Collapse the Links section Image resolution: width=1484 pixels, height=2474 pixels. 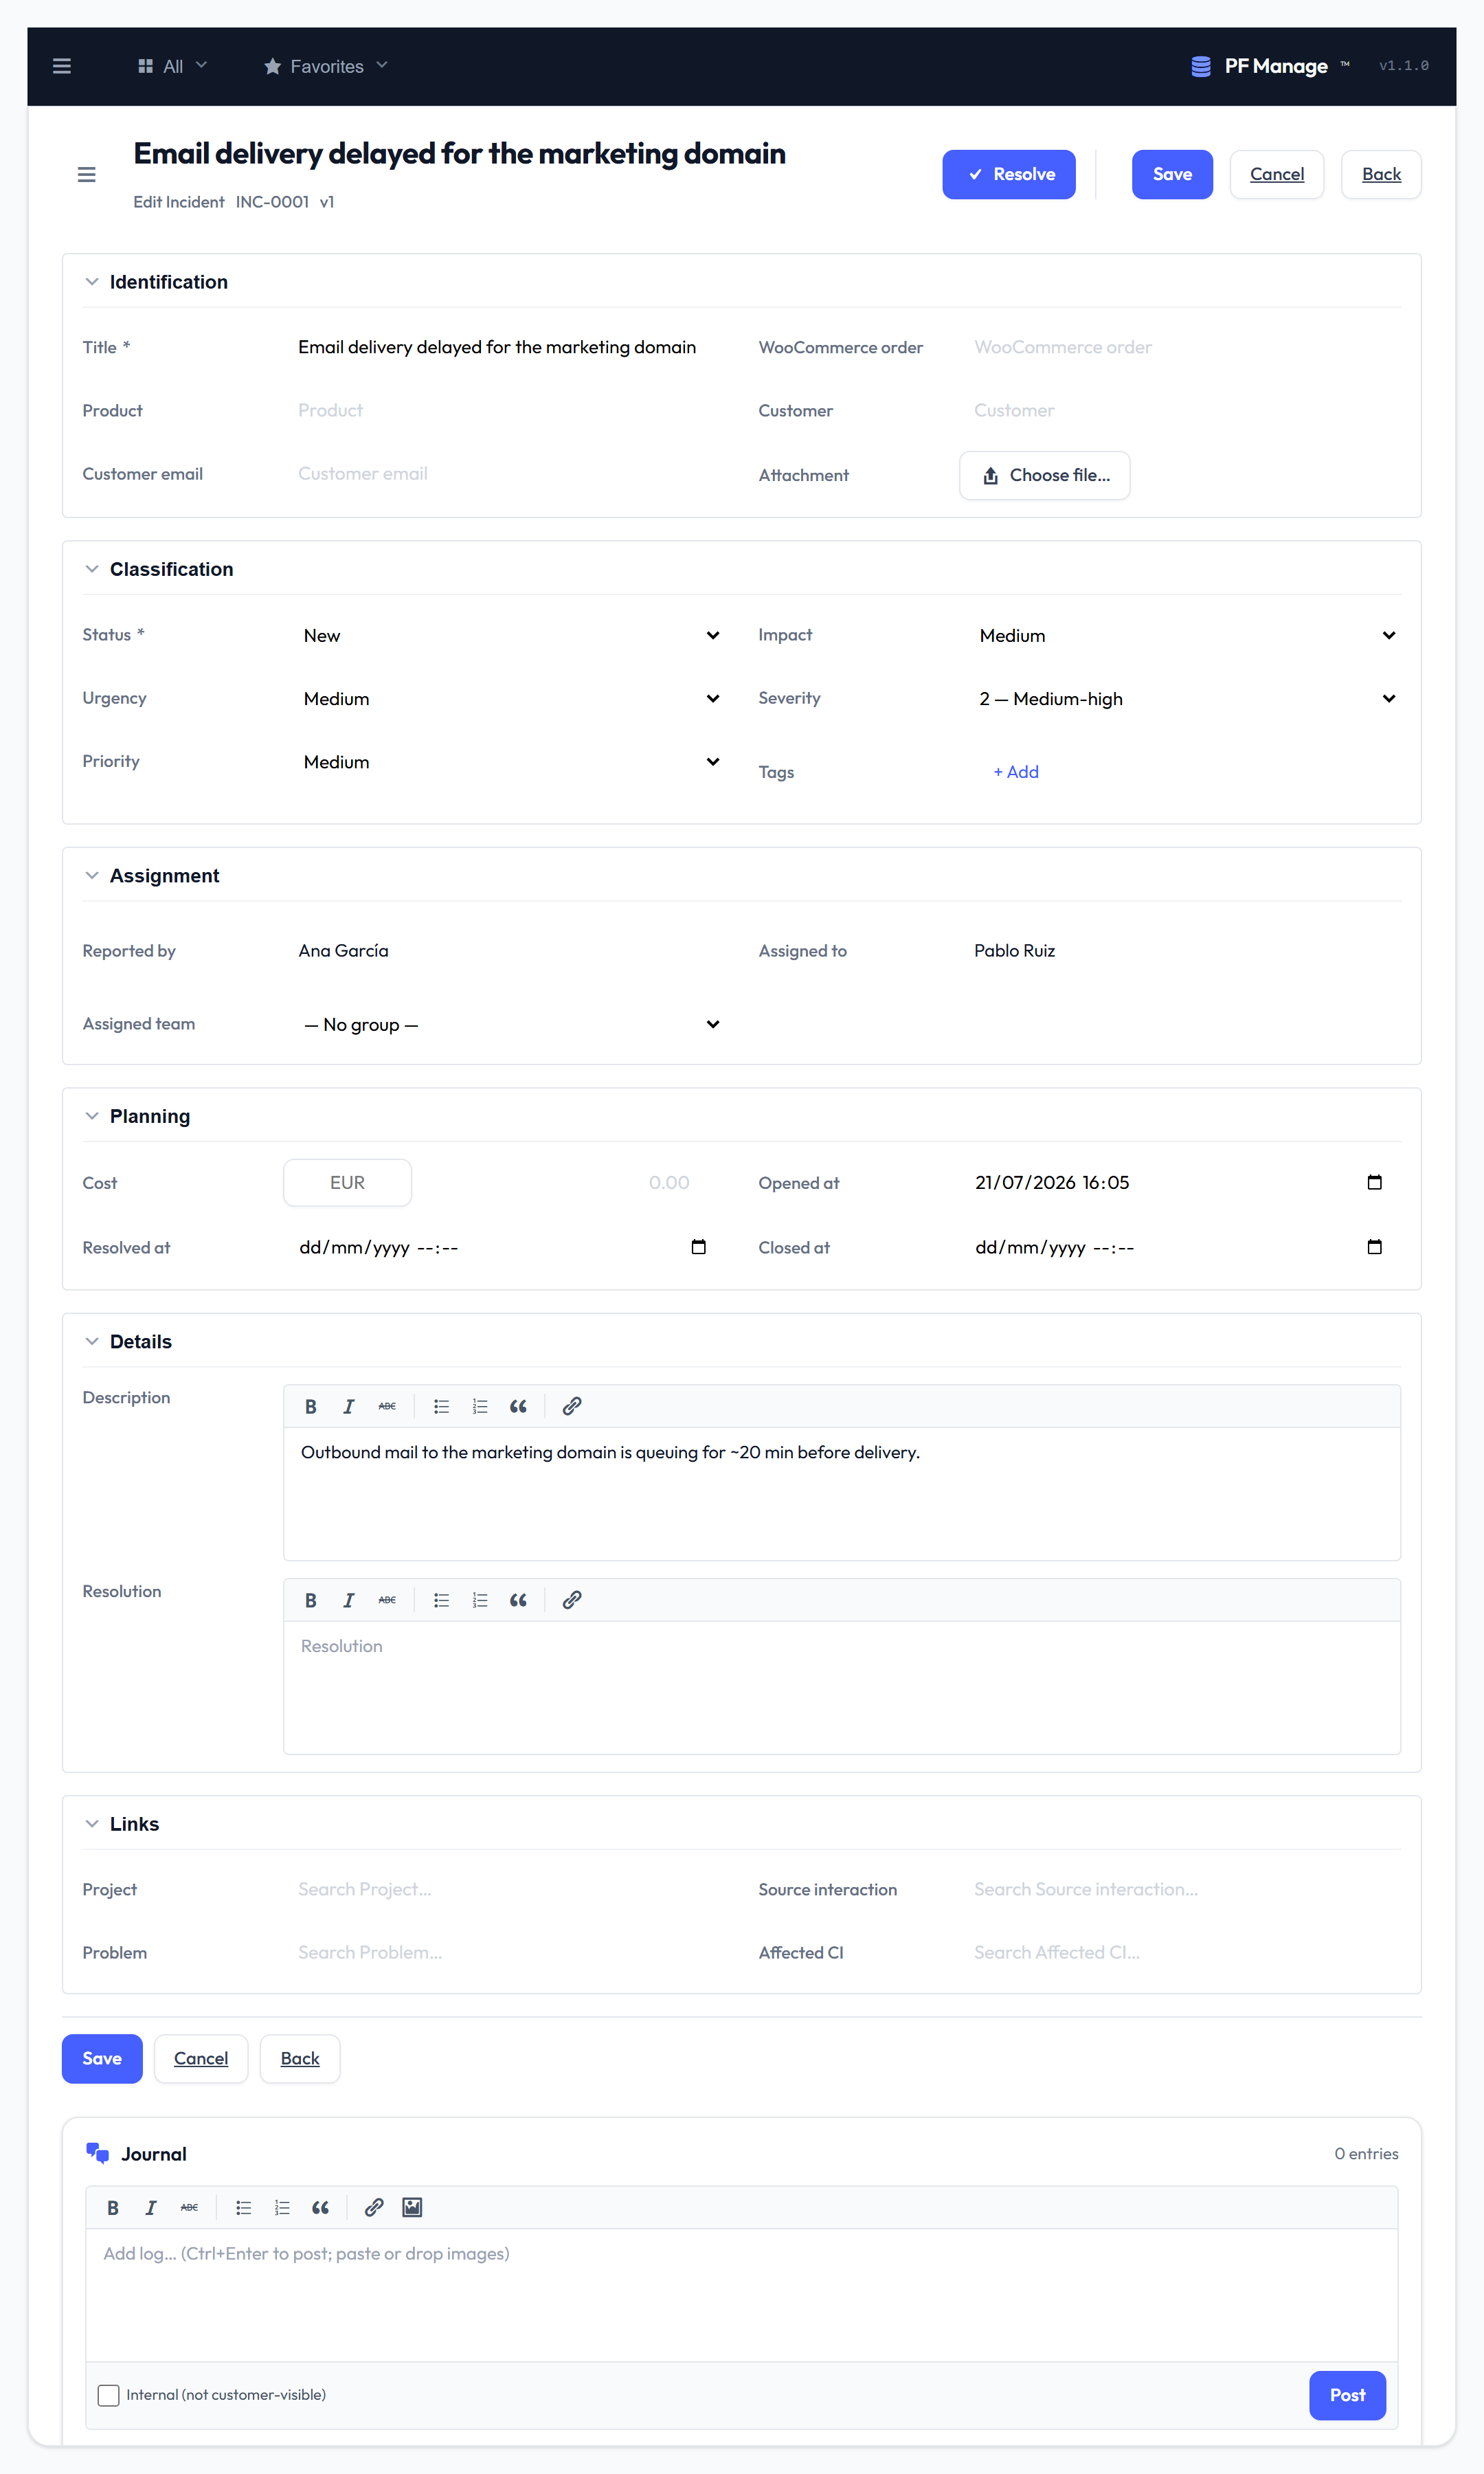click(92, 1823)
